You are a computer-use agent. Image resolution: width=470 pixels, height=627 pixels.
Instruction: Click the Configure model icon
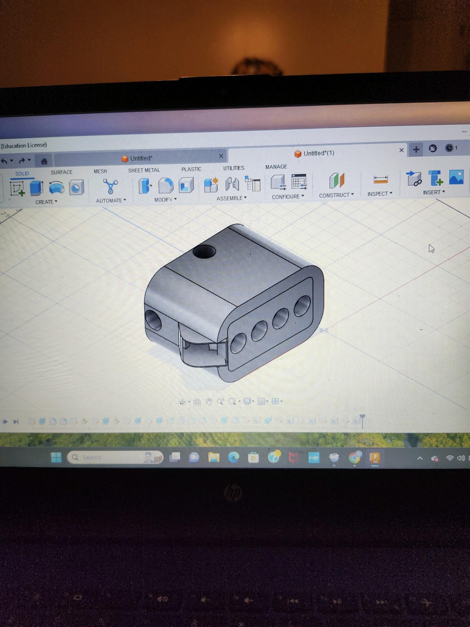click(278, 182)
